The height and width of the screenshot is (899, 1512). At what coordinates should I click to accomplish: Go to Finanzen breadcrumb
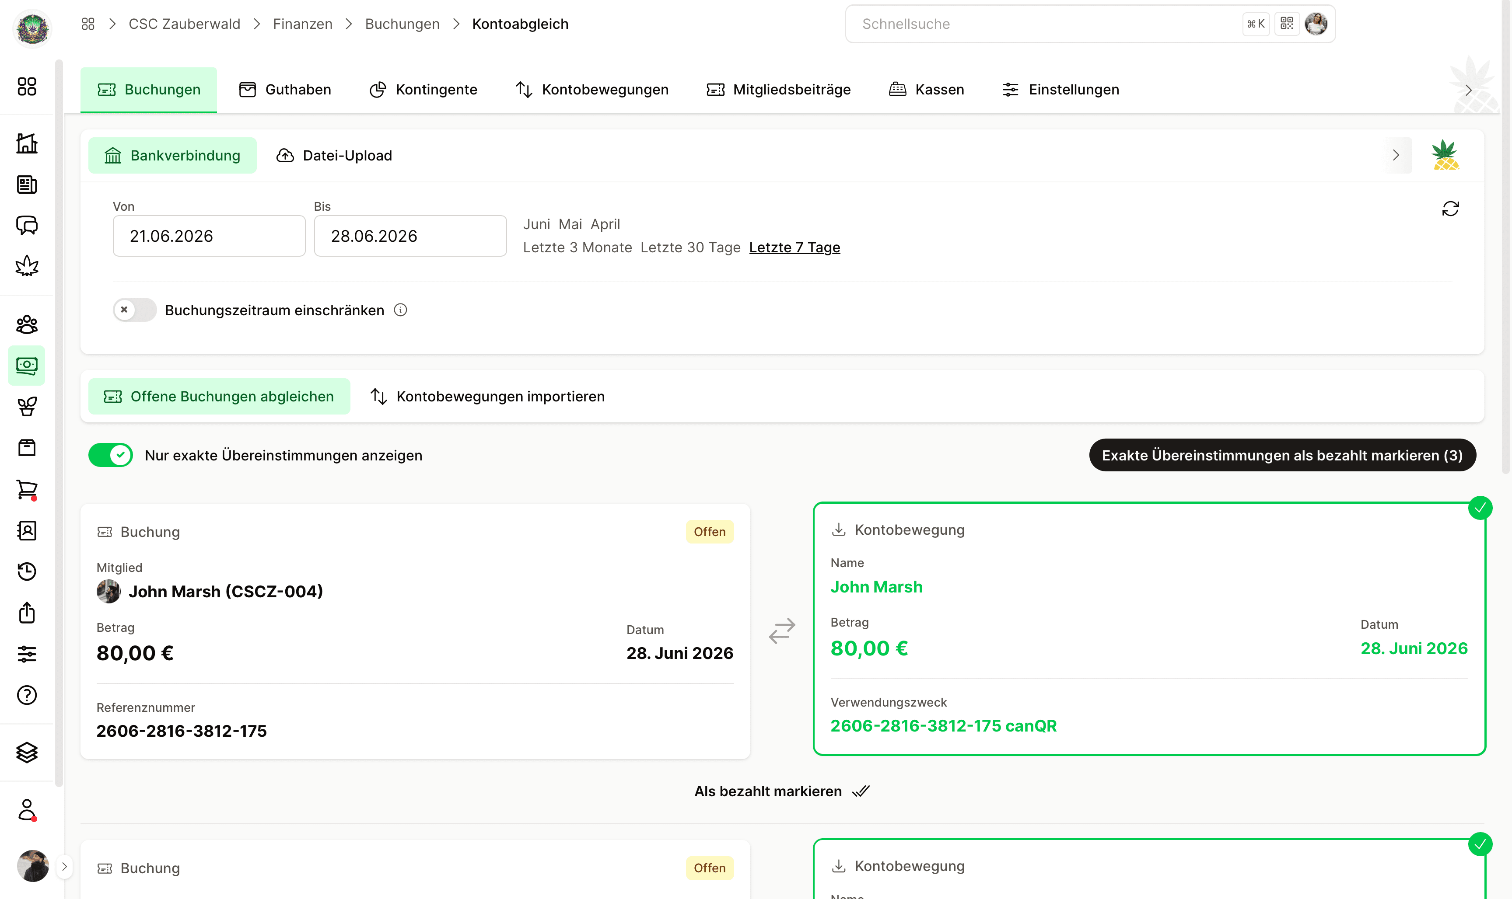pos(302,24)
